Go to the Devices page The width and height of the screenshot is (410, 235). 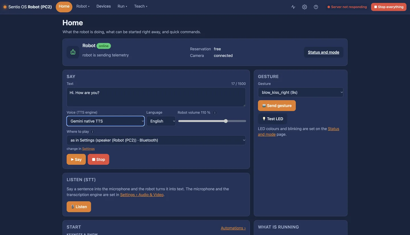pos(104,6)
